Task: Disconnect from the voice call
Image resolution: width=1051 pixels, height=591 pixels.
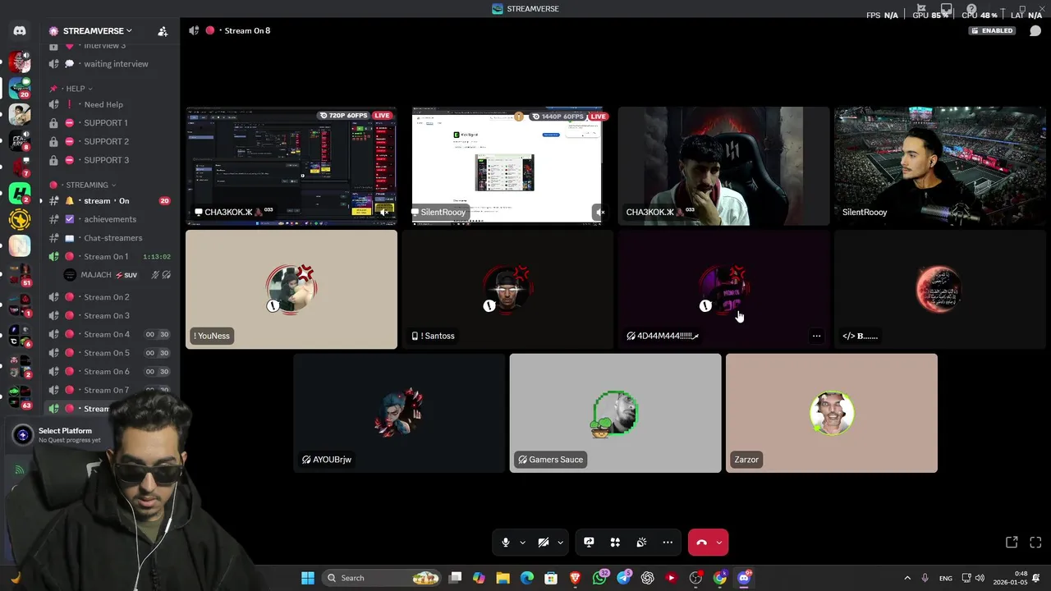Action: 701,543
